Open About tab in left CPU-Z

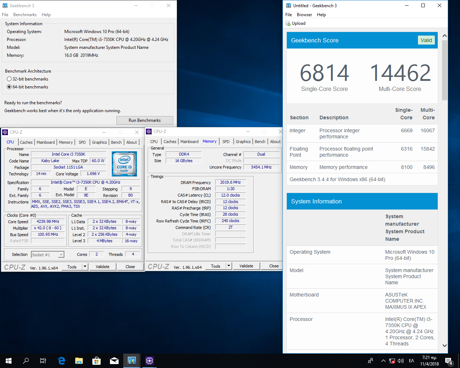(x=132, y=142)
